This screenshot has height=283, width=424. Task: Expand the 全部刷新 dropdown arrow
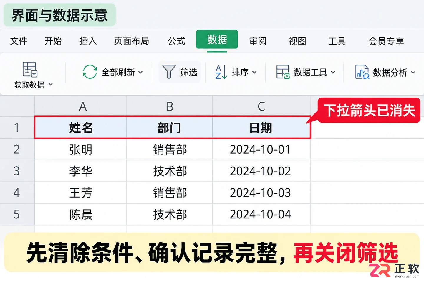[140, 72]
